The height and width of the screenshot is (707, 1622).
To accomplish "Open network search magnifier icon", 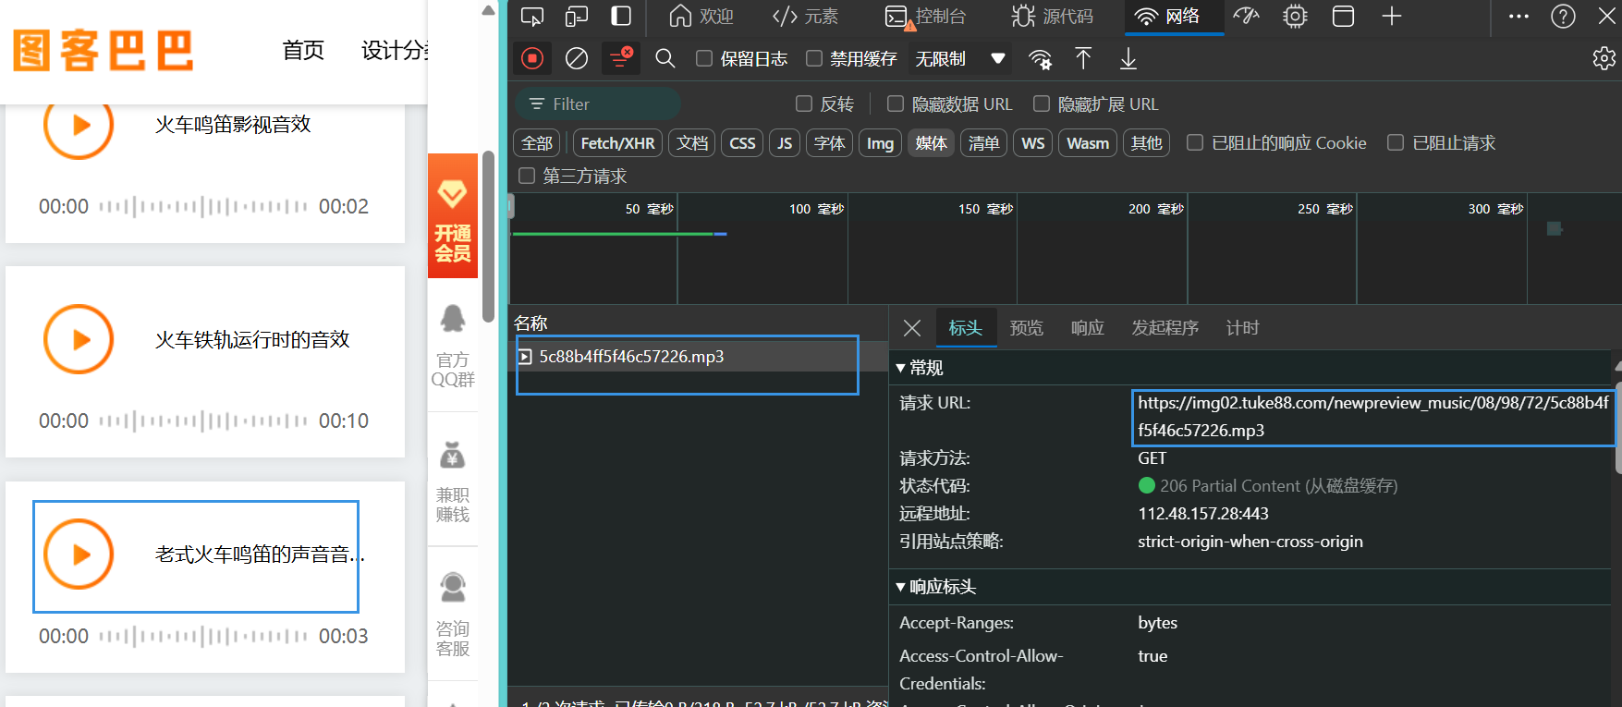I will point(665,58).
